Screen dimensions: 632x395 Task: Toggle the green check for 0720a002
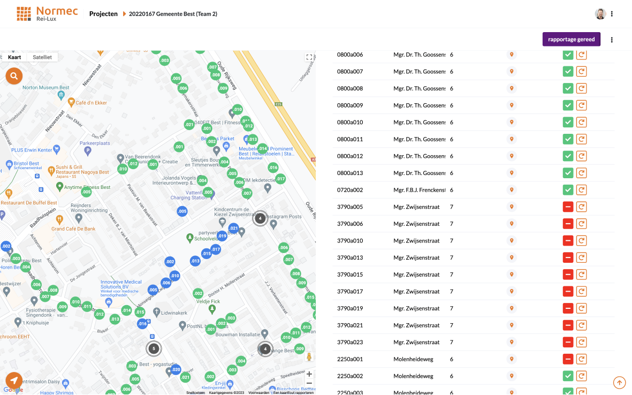point(568,190)
